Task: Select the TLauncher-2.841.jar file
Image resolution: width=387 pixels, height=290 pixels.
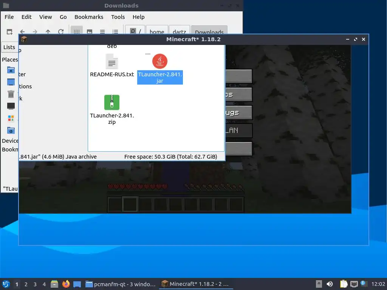Action: (160, 69)
